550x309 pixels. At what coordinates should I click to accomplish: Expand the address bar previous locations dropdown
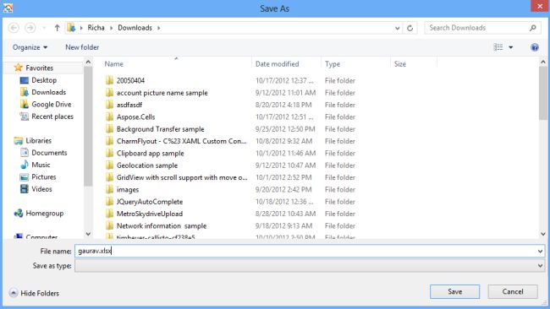pos(397,28)
